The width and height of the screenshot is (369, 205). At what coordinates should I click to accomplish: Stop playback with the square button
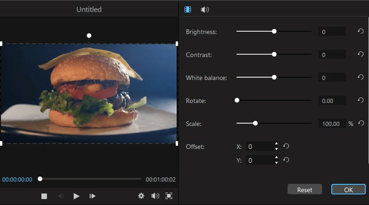[44, 196]
